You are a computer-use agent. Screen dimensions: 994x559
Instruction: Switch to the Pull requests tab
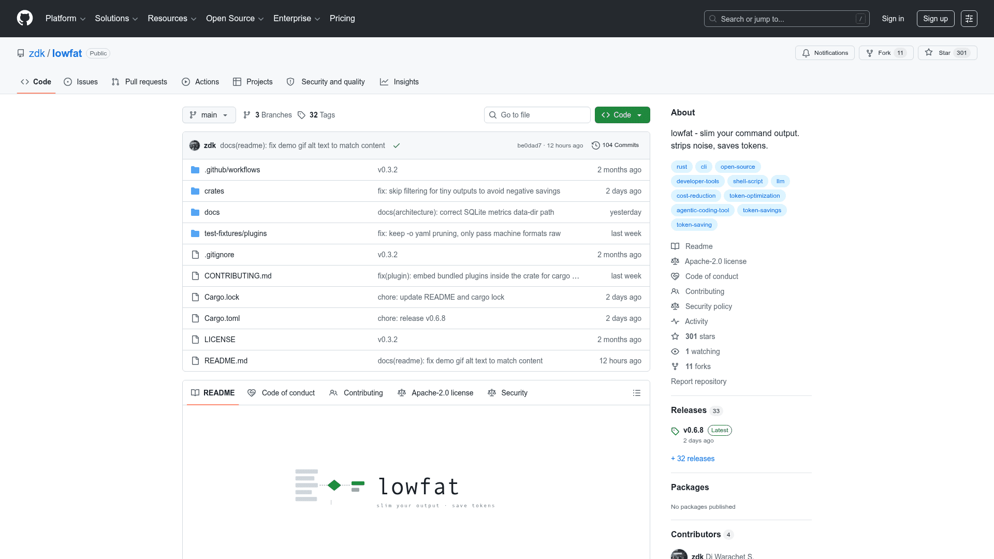tap(139, 82)
